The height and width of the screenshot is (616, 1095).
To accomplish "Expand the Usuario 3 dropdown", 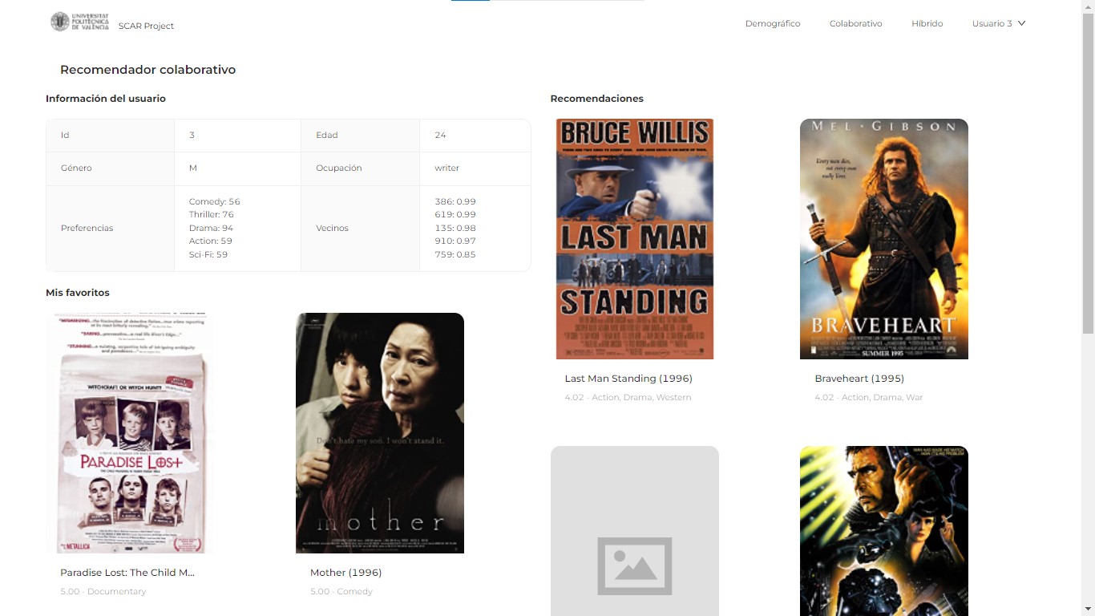I will [999, 23].
